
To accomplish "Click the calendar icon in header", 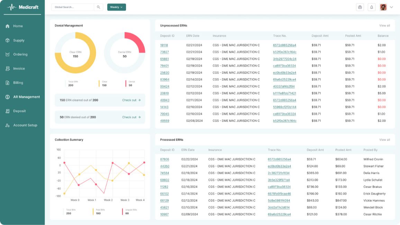I will tap(360, 7).
